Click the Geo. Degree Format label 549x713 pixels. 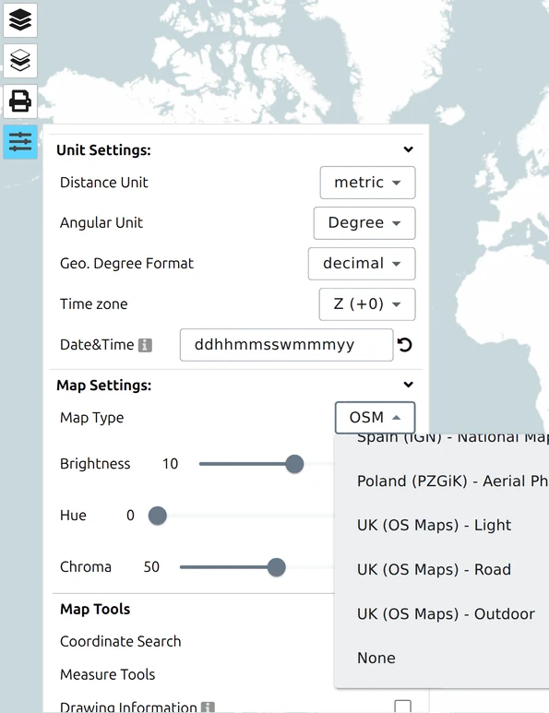[x=126, y=263]
